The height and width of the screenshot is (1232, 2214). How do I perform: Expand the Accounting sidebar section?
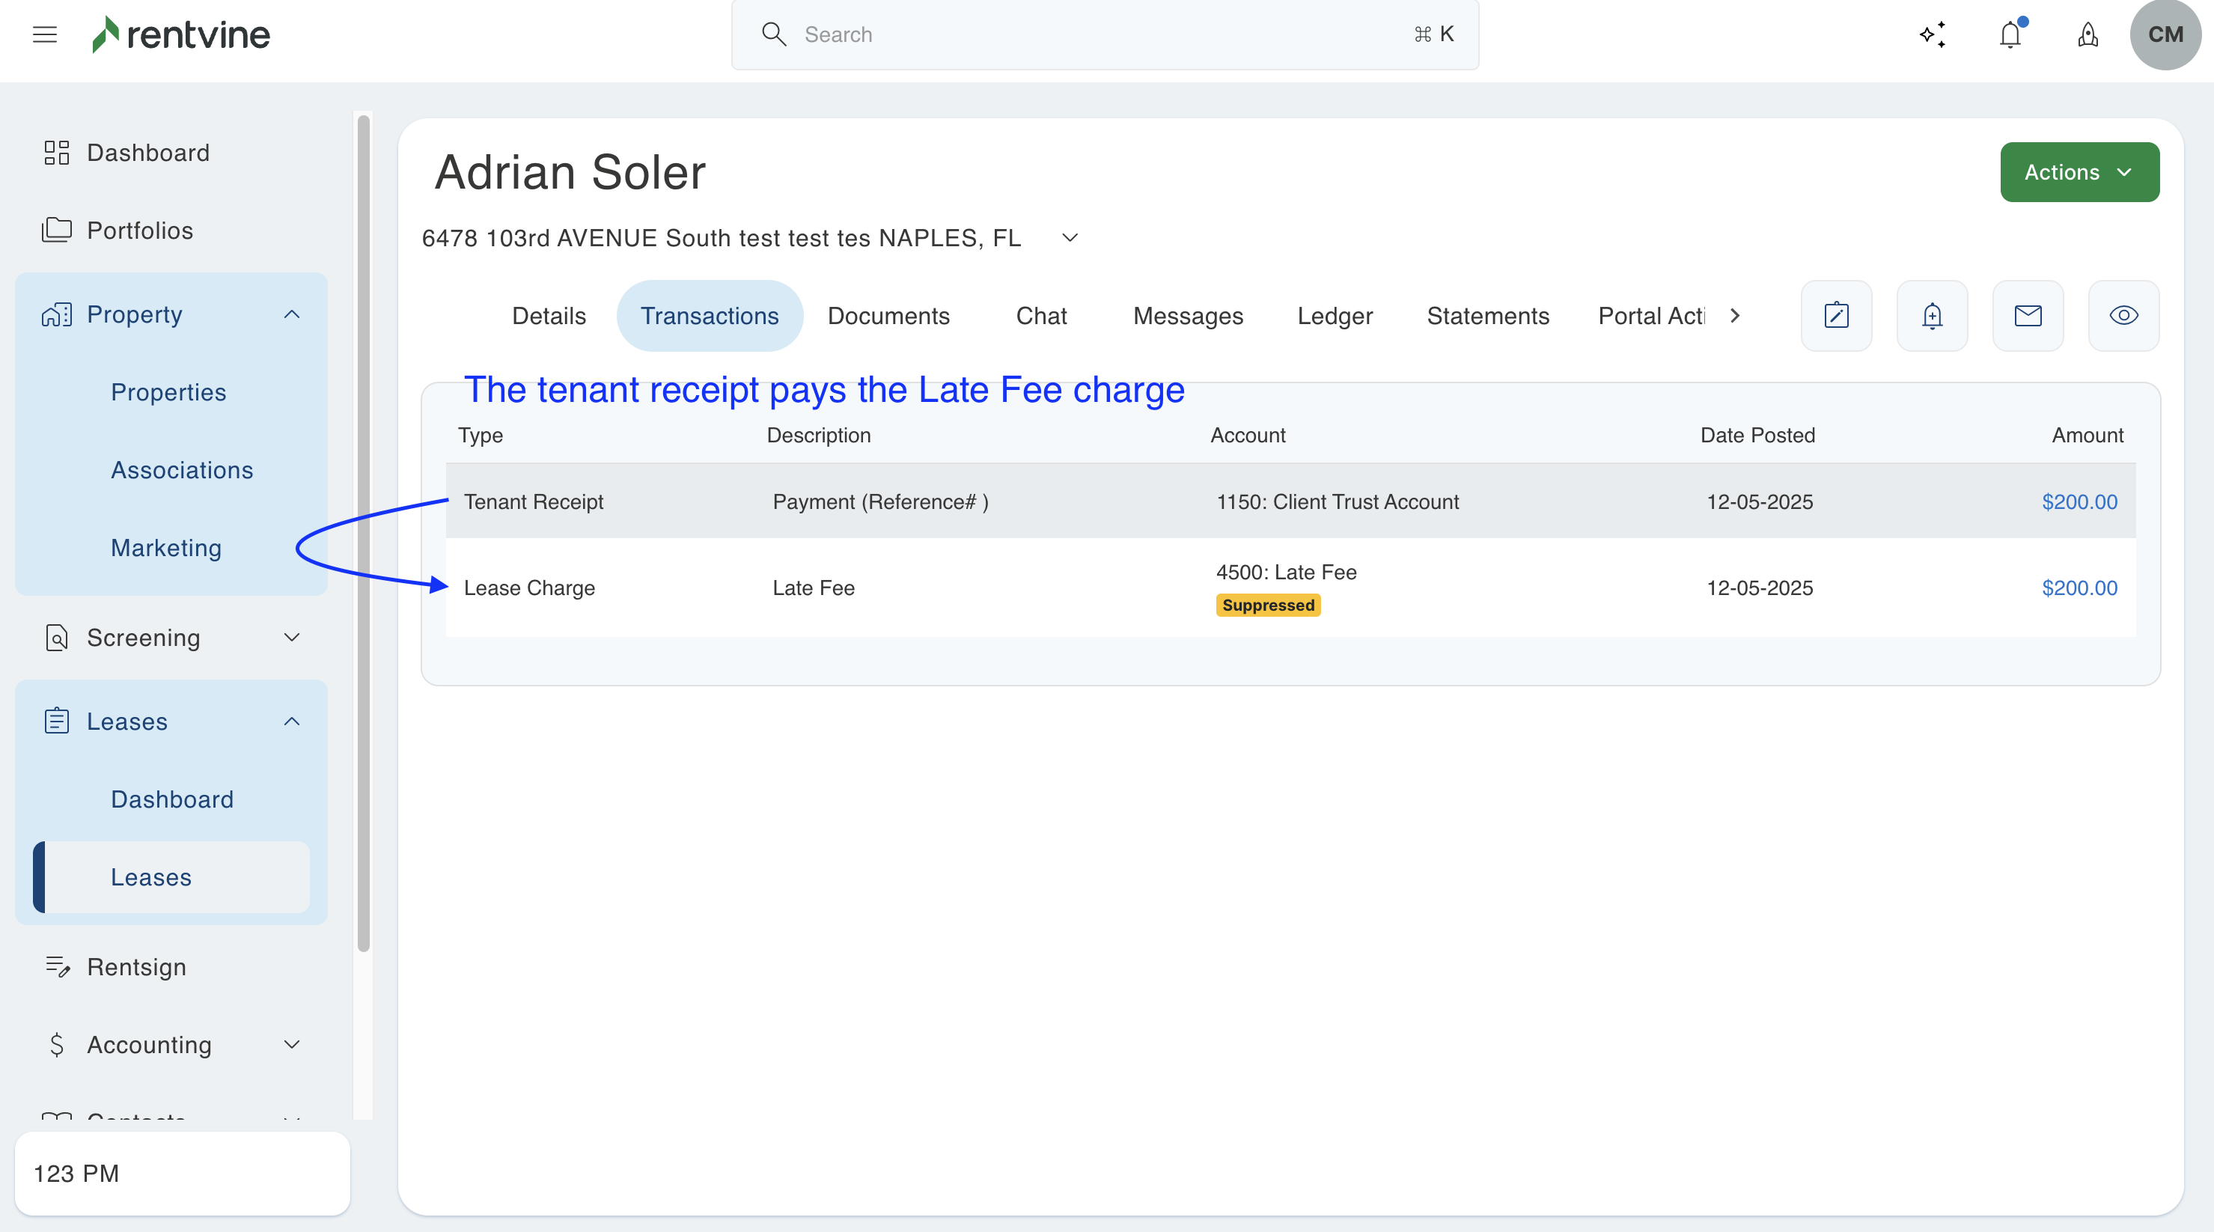[x=291, y=1045]
